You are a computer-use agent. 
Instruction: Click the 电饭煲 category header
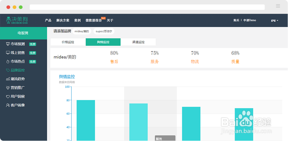[x=23, y=33]
